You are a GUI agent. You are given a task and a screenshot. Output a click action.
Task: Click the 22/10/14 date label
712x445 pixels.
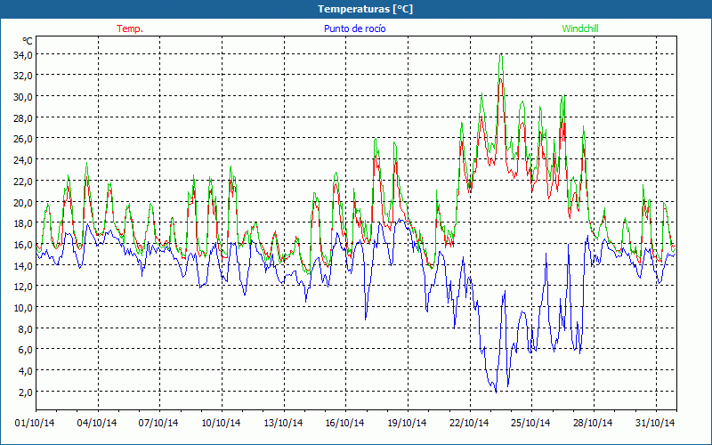(x=469, y=423)
